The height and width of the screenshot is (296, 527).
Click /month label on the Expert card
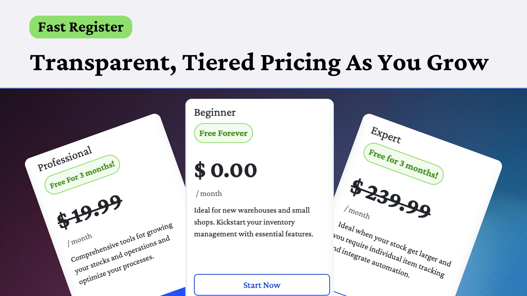[x=357, y=212]
